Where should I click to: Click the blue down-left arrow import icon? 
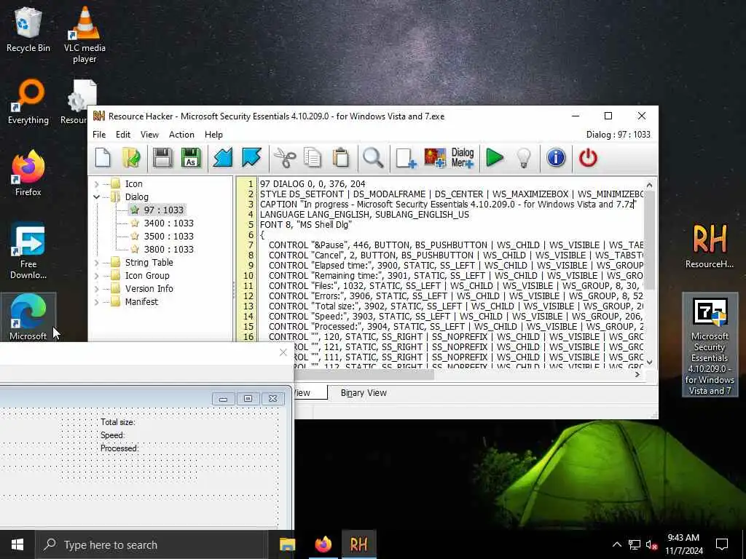pyautogui.click(x=222, y=158)
